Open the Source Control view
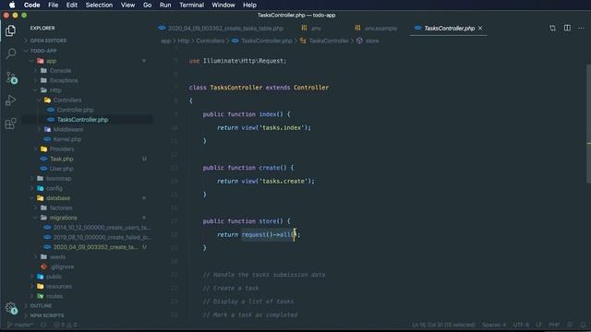The image size is (591, 332). (11, 77)
